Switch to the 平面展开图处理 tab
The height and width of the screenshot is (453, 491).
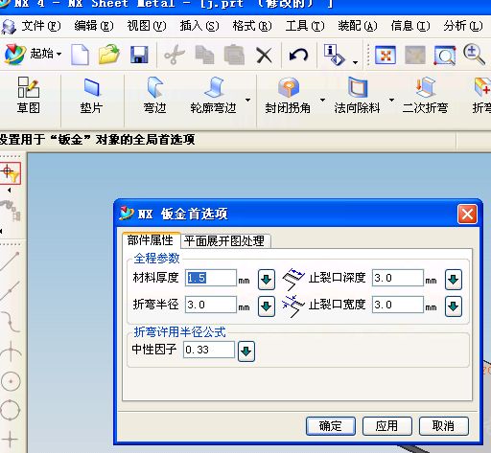(x=224, y=241)
